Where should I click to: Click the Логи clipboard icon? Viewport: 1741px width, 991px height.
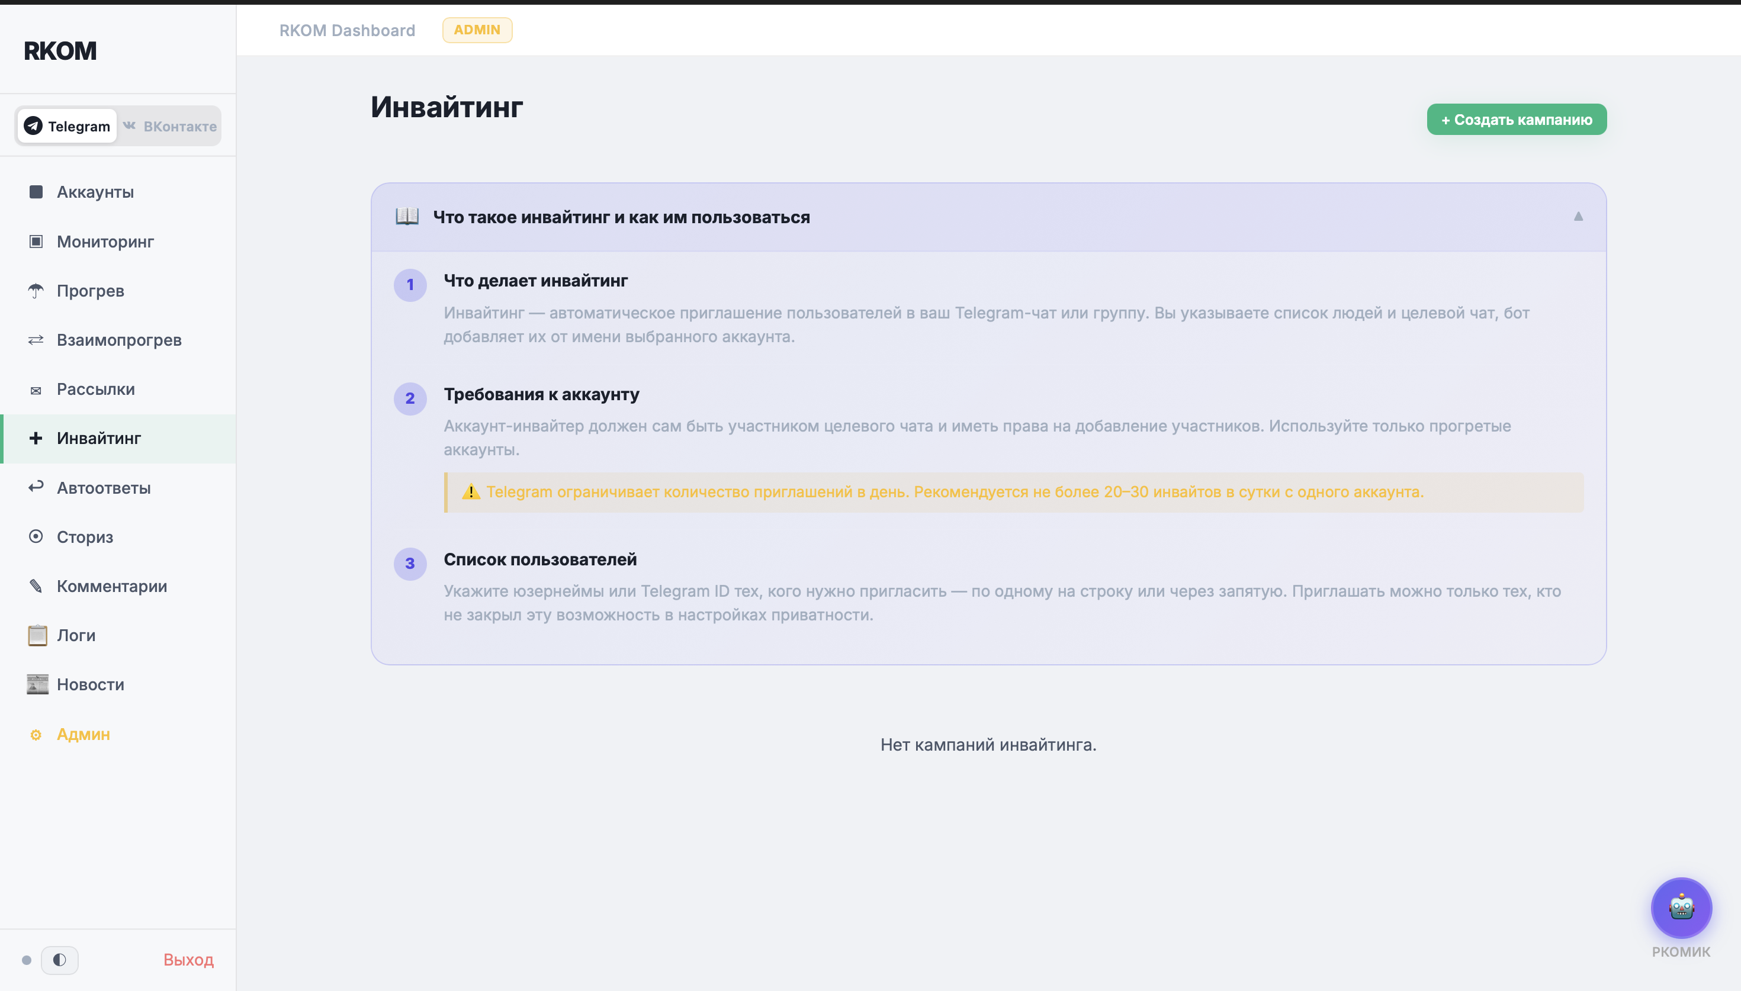[x=37, y=635]
